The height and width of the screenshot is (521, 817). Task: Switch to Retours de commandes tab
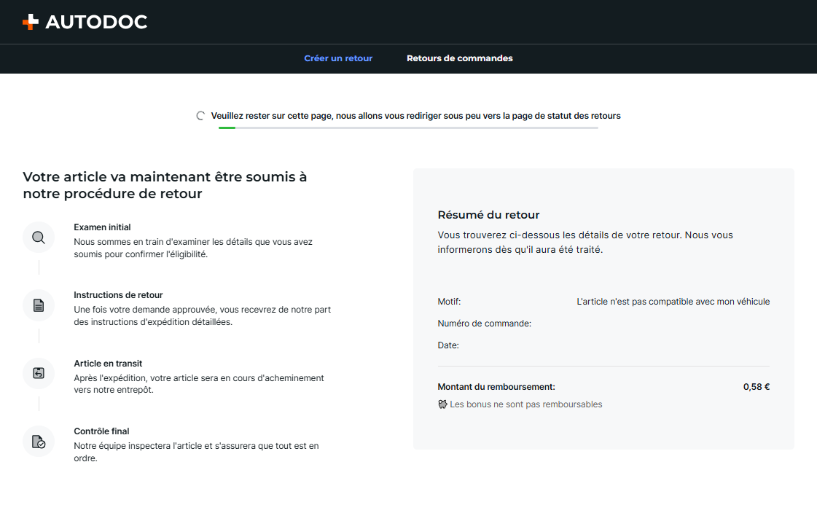point(460,58)
